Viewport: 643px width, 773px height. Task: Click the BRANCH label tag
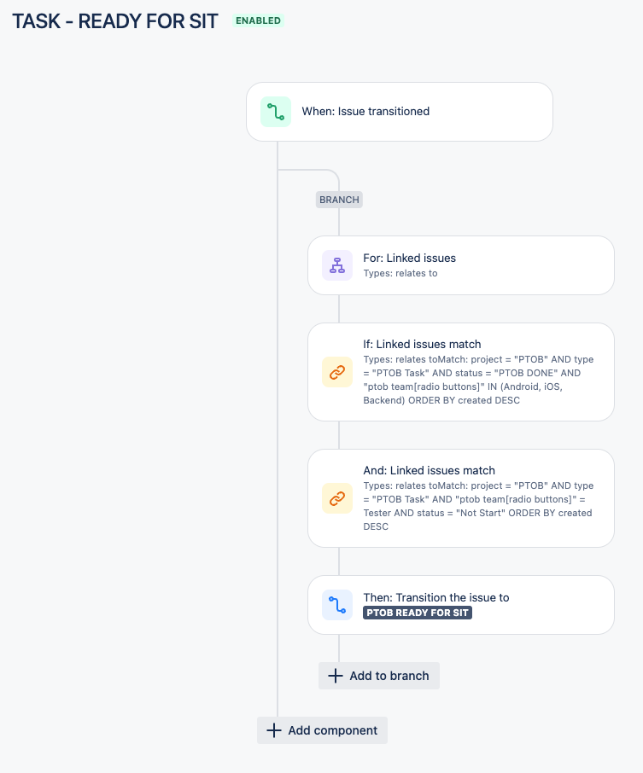(339, 200)
